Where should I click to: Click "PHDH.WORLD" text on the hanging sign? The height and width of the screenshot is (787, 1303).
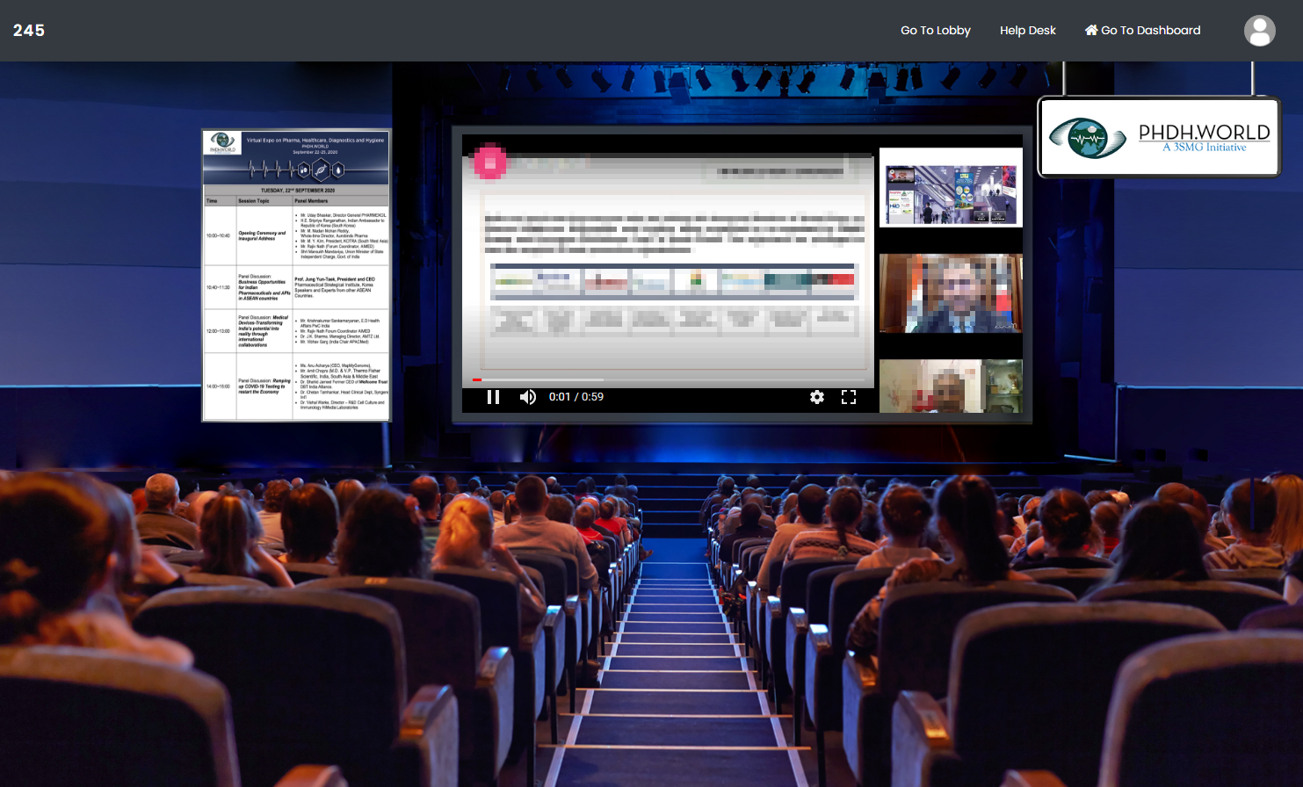[1205, 132]
